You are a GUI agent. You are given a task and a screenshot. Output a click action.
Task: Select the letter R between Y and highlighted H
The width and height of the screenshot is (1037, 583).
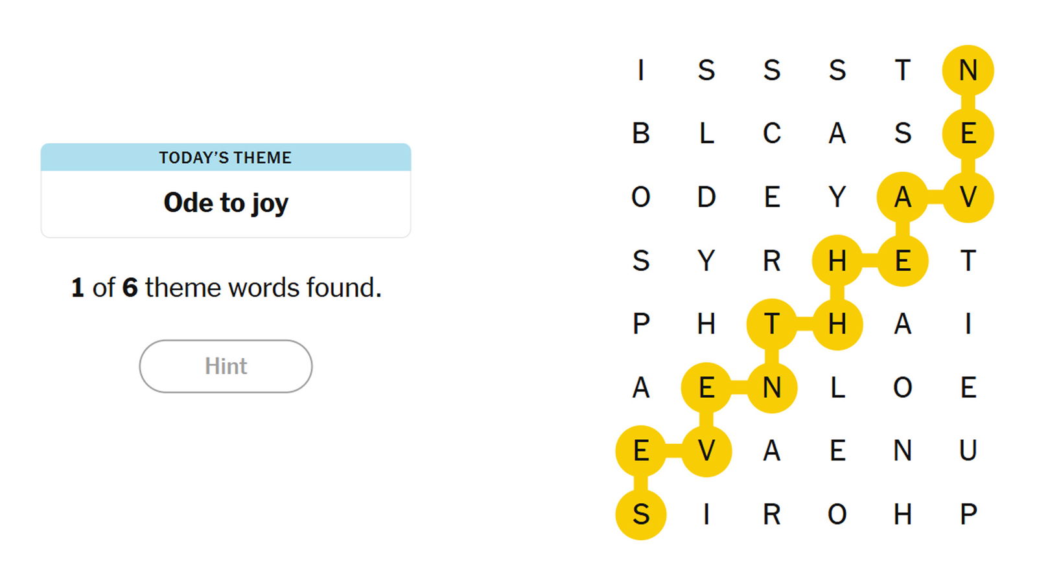click(x=771, y=260)
